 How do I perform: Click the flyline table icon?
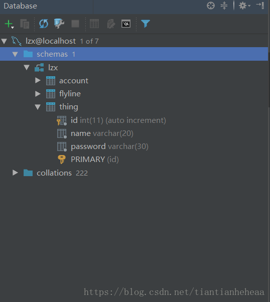coord(51,94)
